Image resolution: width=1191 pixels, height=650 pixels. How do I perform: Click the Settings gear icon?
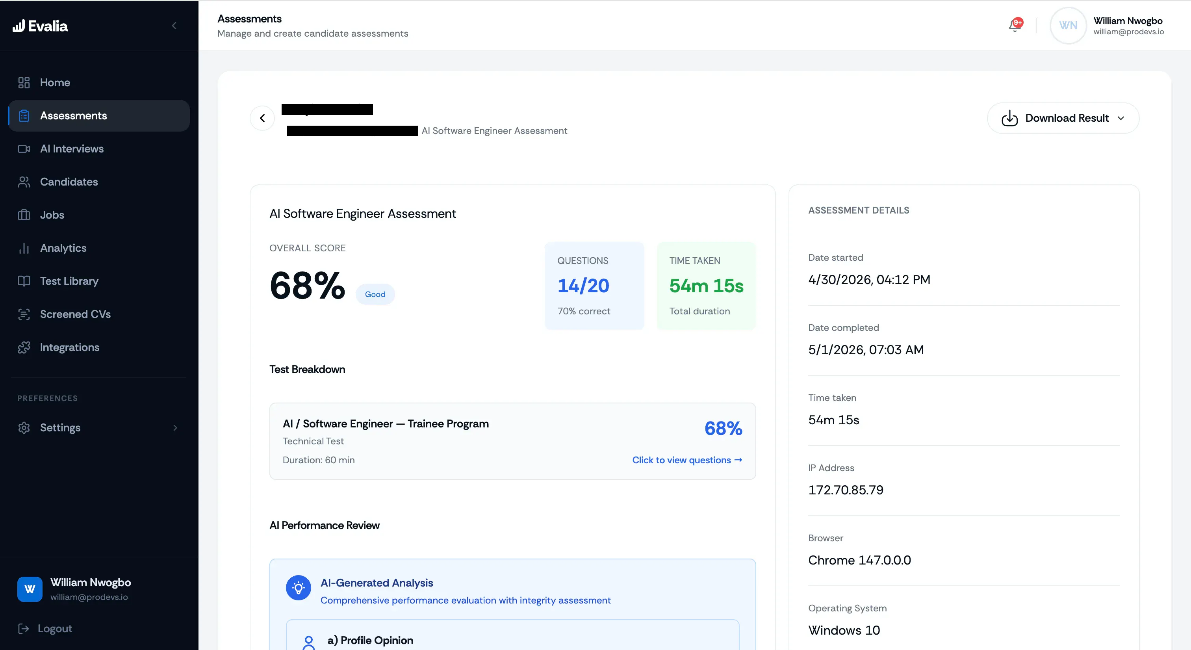click(24, 428)
